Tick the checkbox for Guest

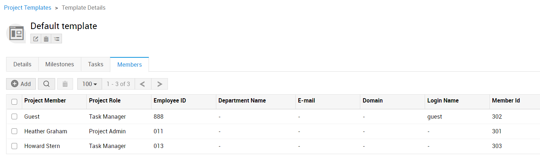[14, 116]
